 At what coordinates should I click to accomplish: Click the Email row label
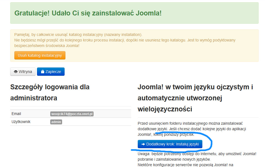(x=16, y=114)
